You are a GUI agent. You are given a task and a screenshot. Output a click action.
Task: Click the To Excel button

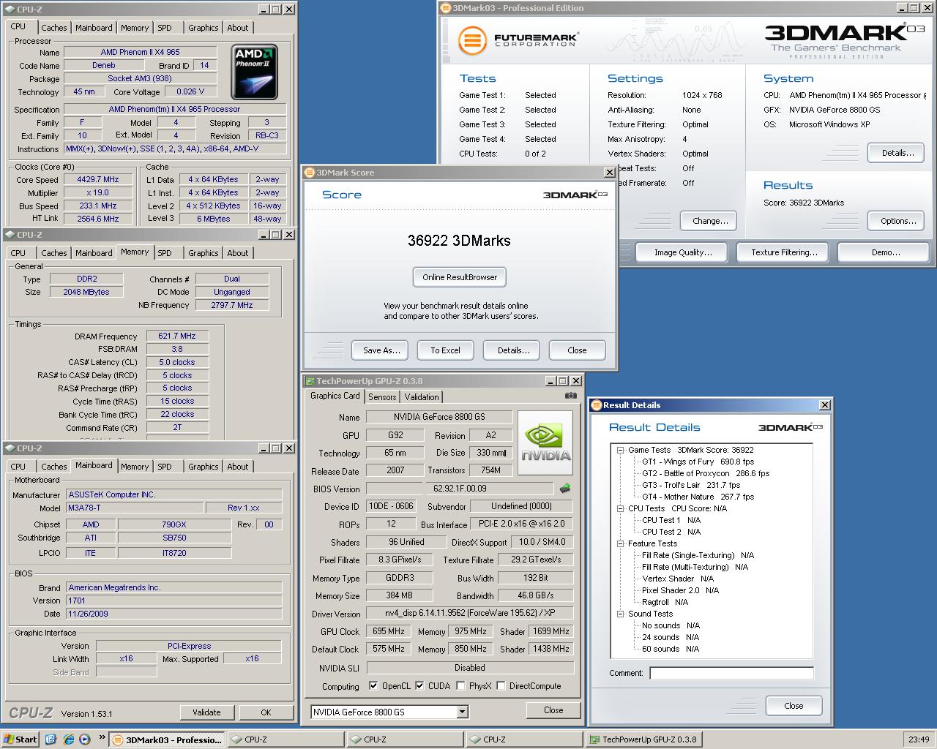[x=445, y=350]
